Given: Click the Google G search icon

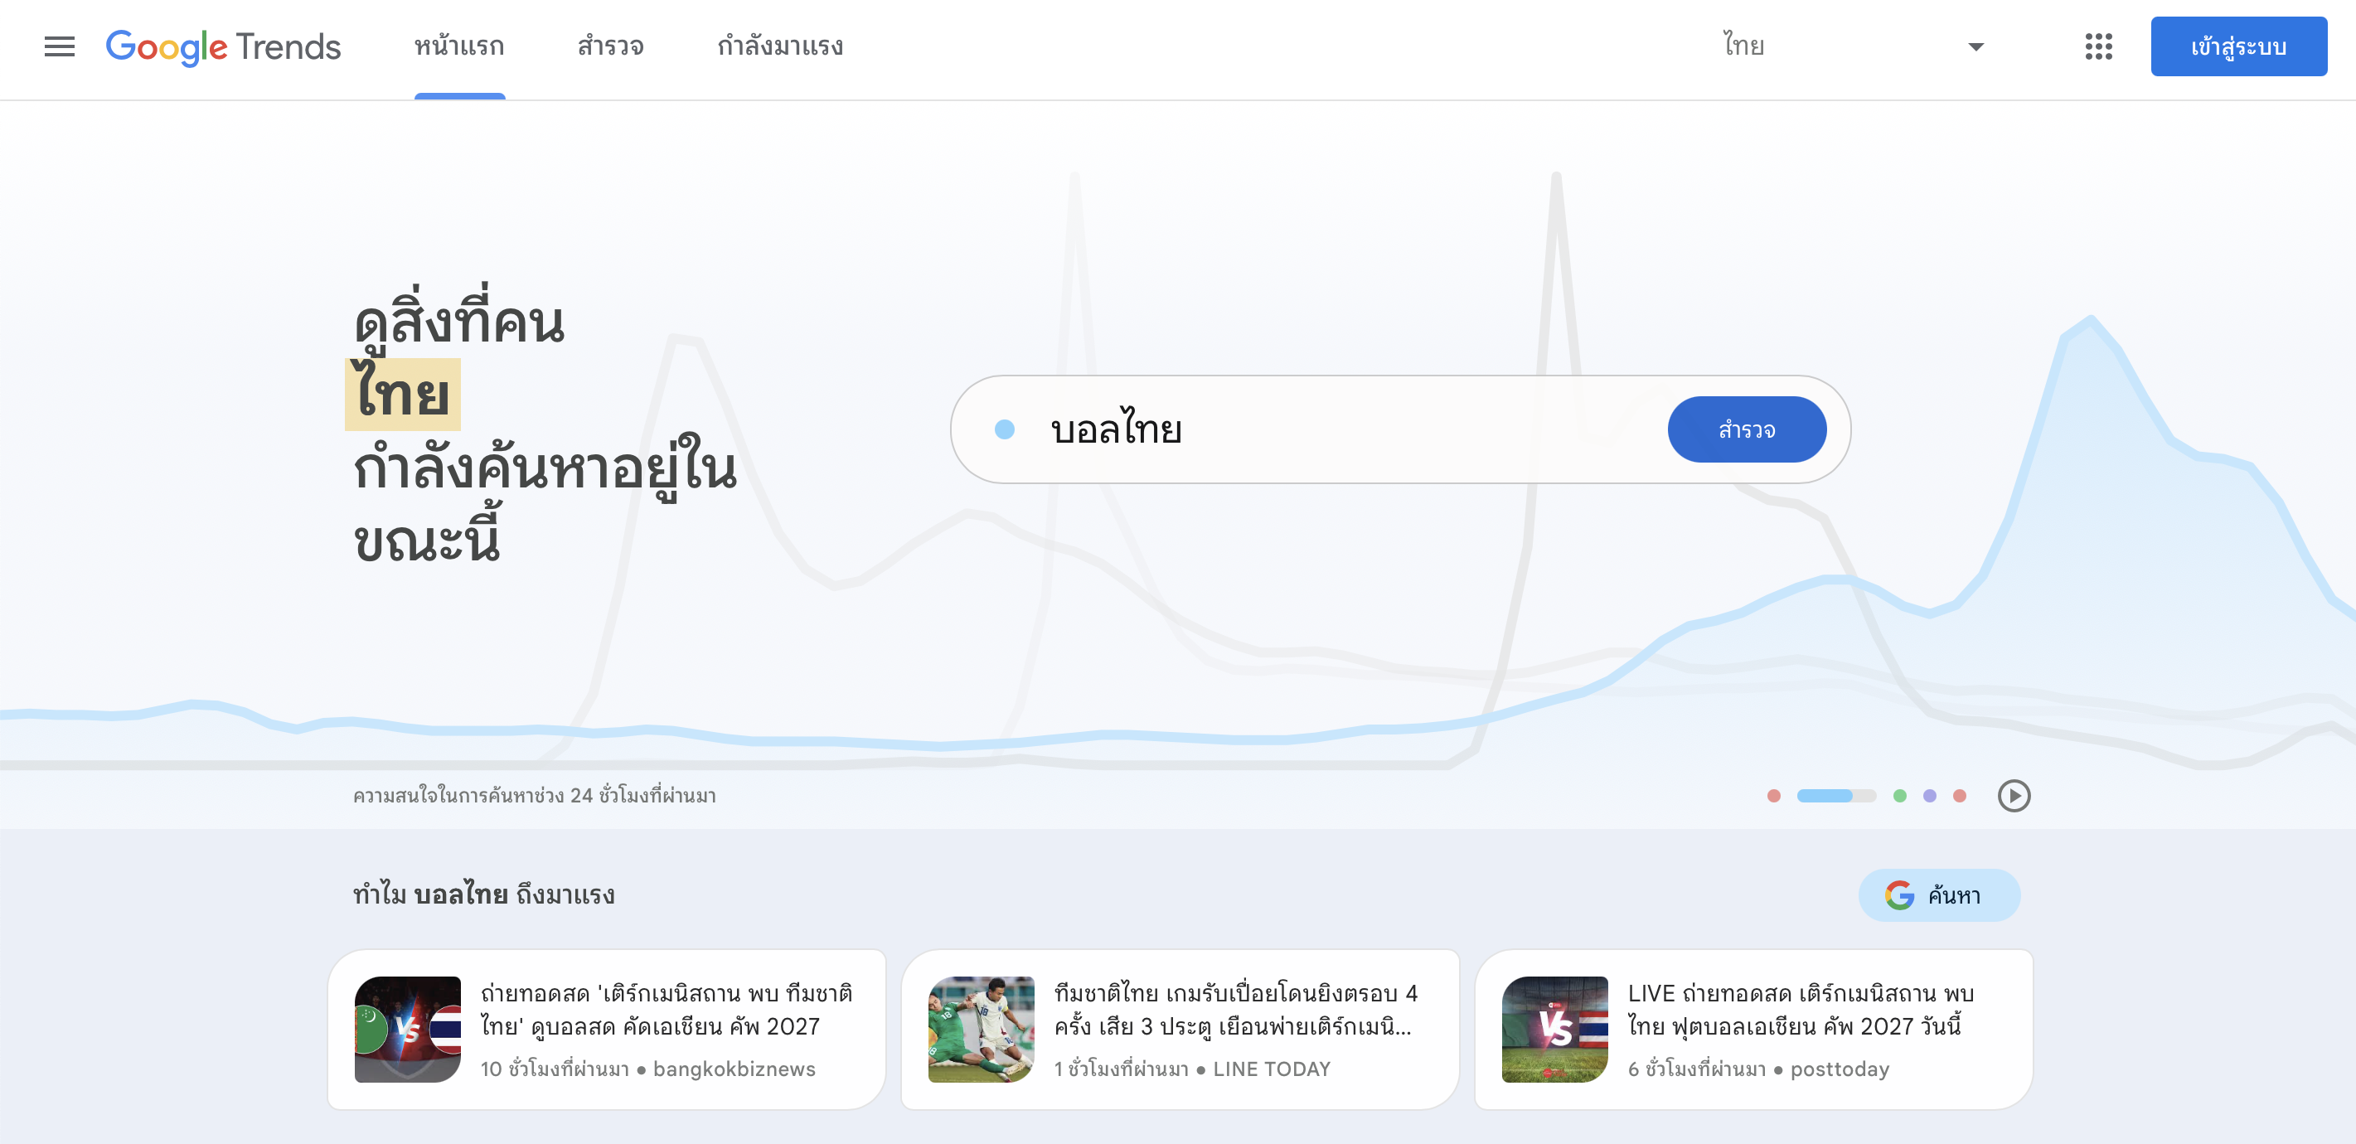Looking at the screenshot, I should pyautogui.click(x=1898, y=895).
